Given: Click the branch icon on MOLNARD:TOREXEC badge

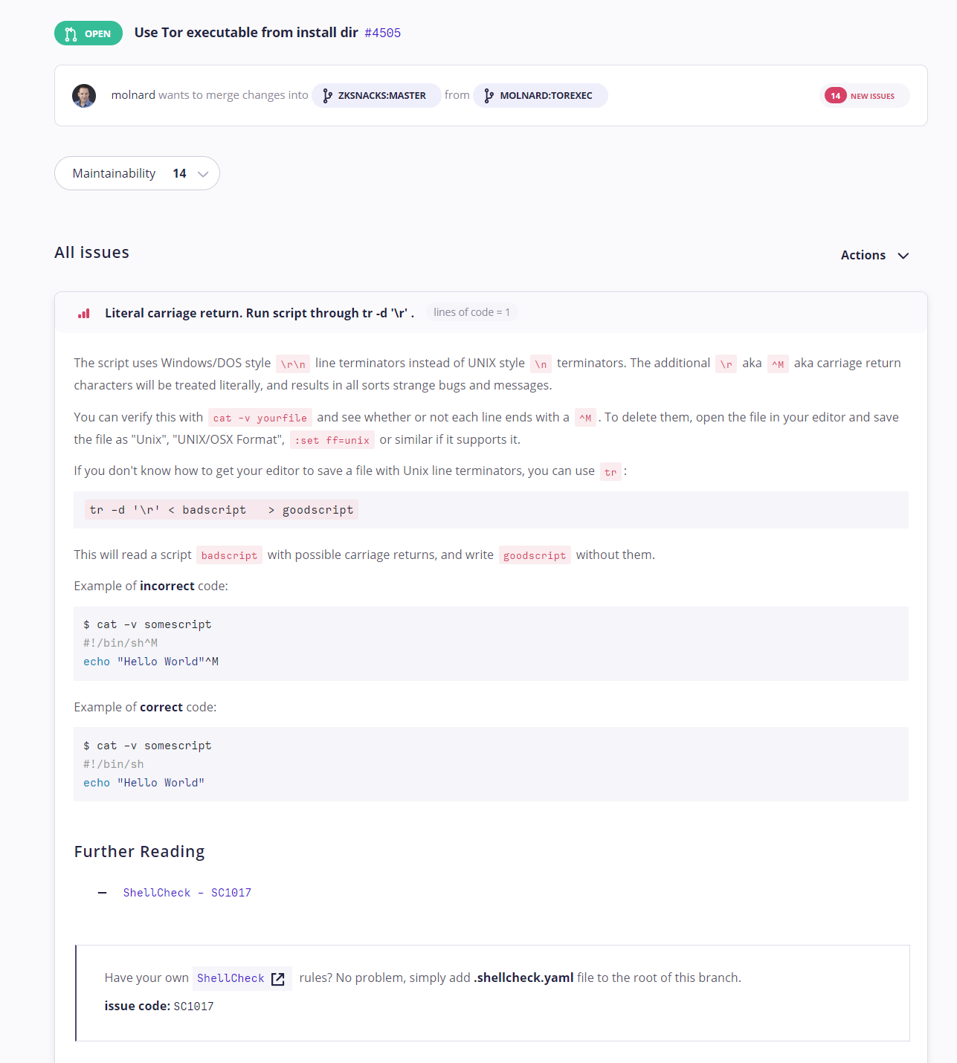Looking at the screenshot, I should (x=489, y=95).
